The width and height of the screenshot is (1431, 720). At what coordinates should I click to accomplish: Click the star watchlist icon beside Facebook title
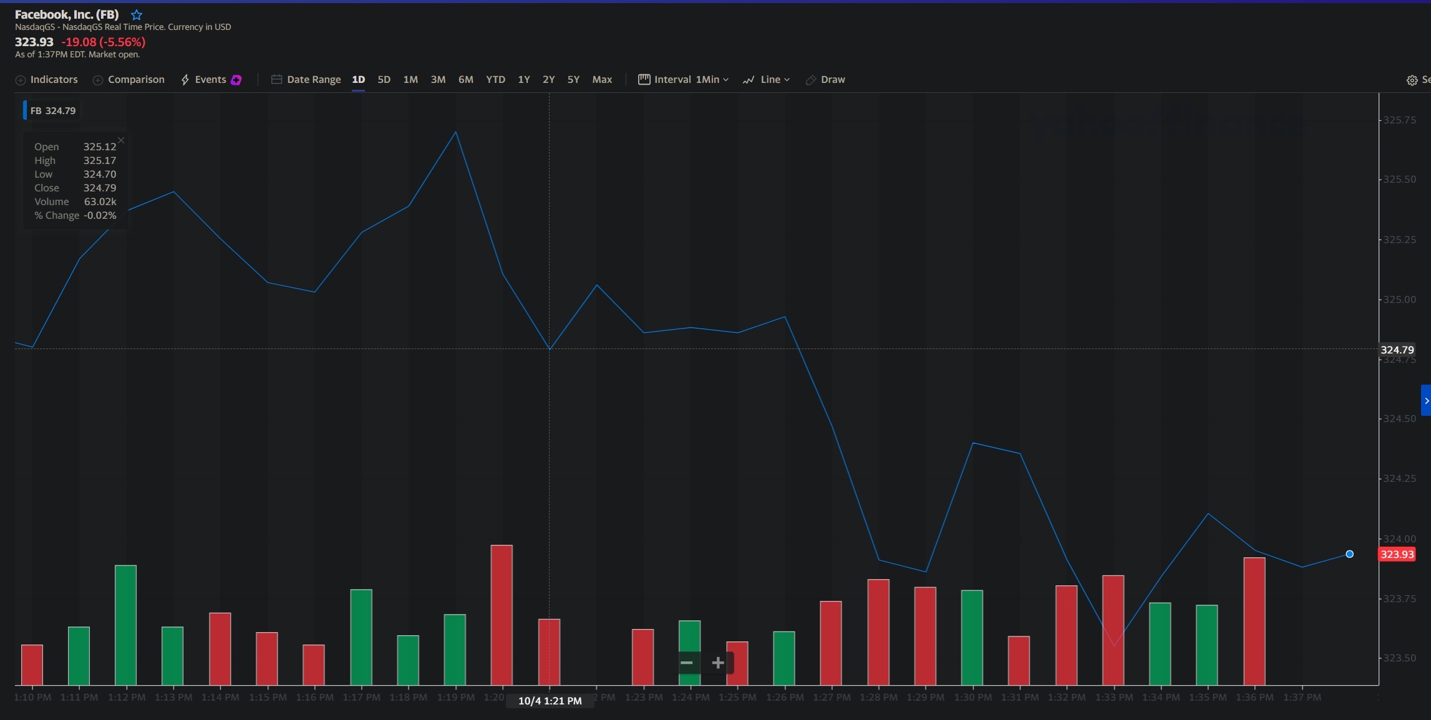pos(137,15)
